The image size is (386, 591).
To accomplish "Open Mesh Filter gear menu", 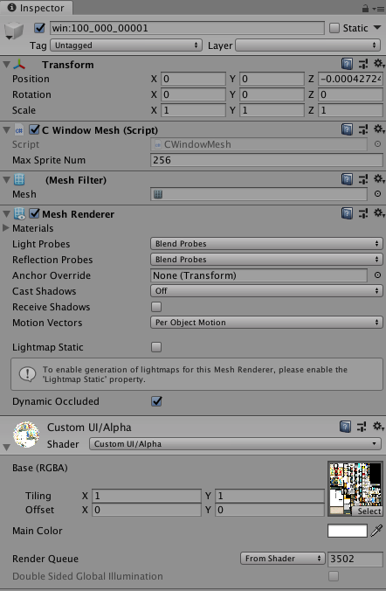I will (379, 179).
